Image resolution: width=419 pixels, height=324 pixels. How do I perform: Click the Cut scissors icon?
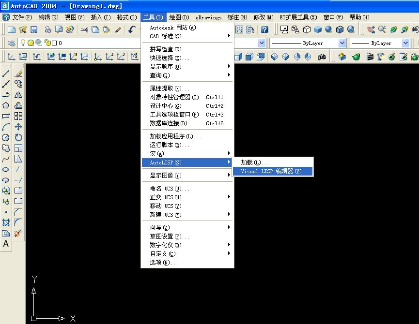coord(84,29)
